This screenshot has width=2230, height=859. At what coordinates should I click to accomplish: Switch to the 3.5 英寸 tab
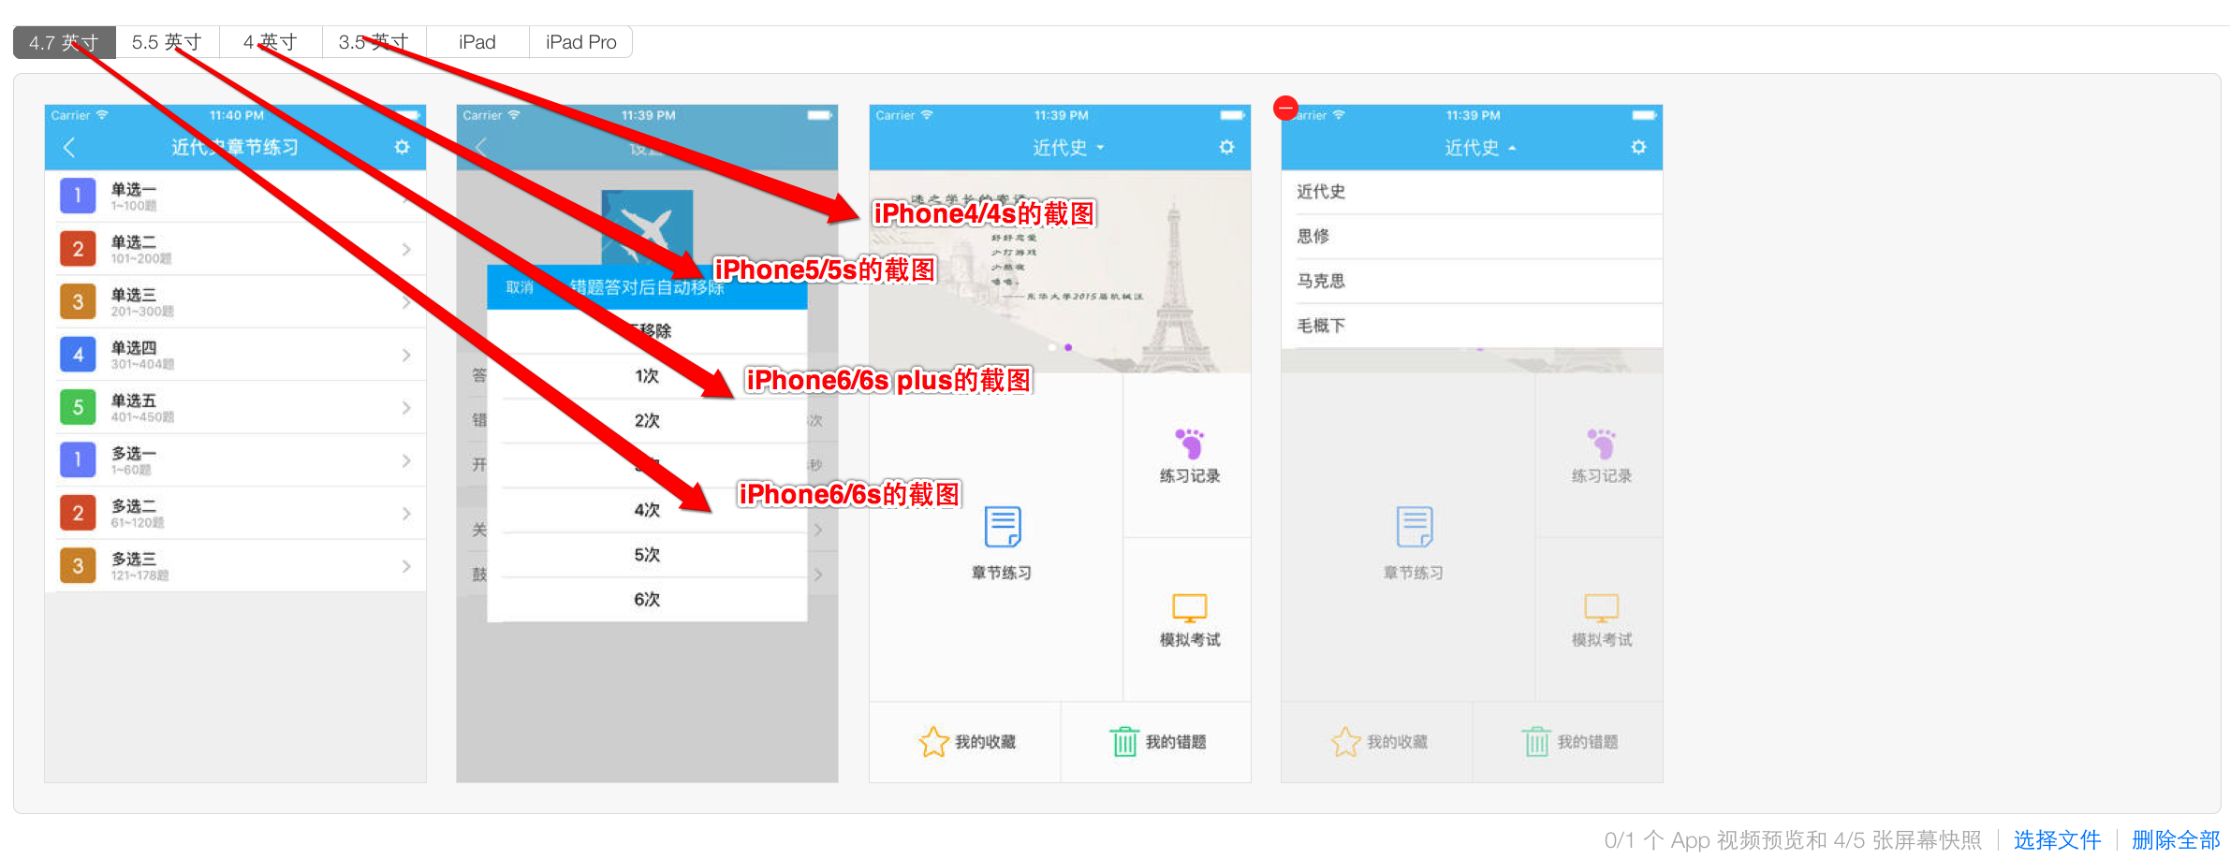pyautogui.click(x=374, y=42)
